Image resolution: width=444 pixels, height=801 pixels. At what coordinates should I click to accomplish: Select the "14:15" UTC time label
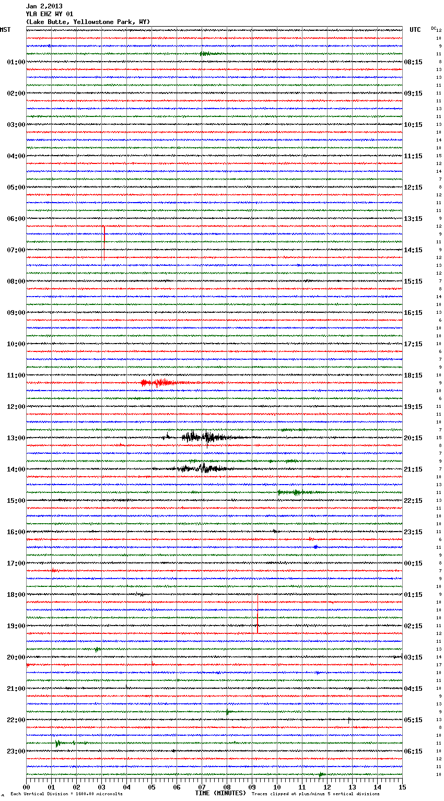(413, 250)
